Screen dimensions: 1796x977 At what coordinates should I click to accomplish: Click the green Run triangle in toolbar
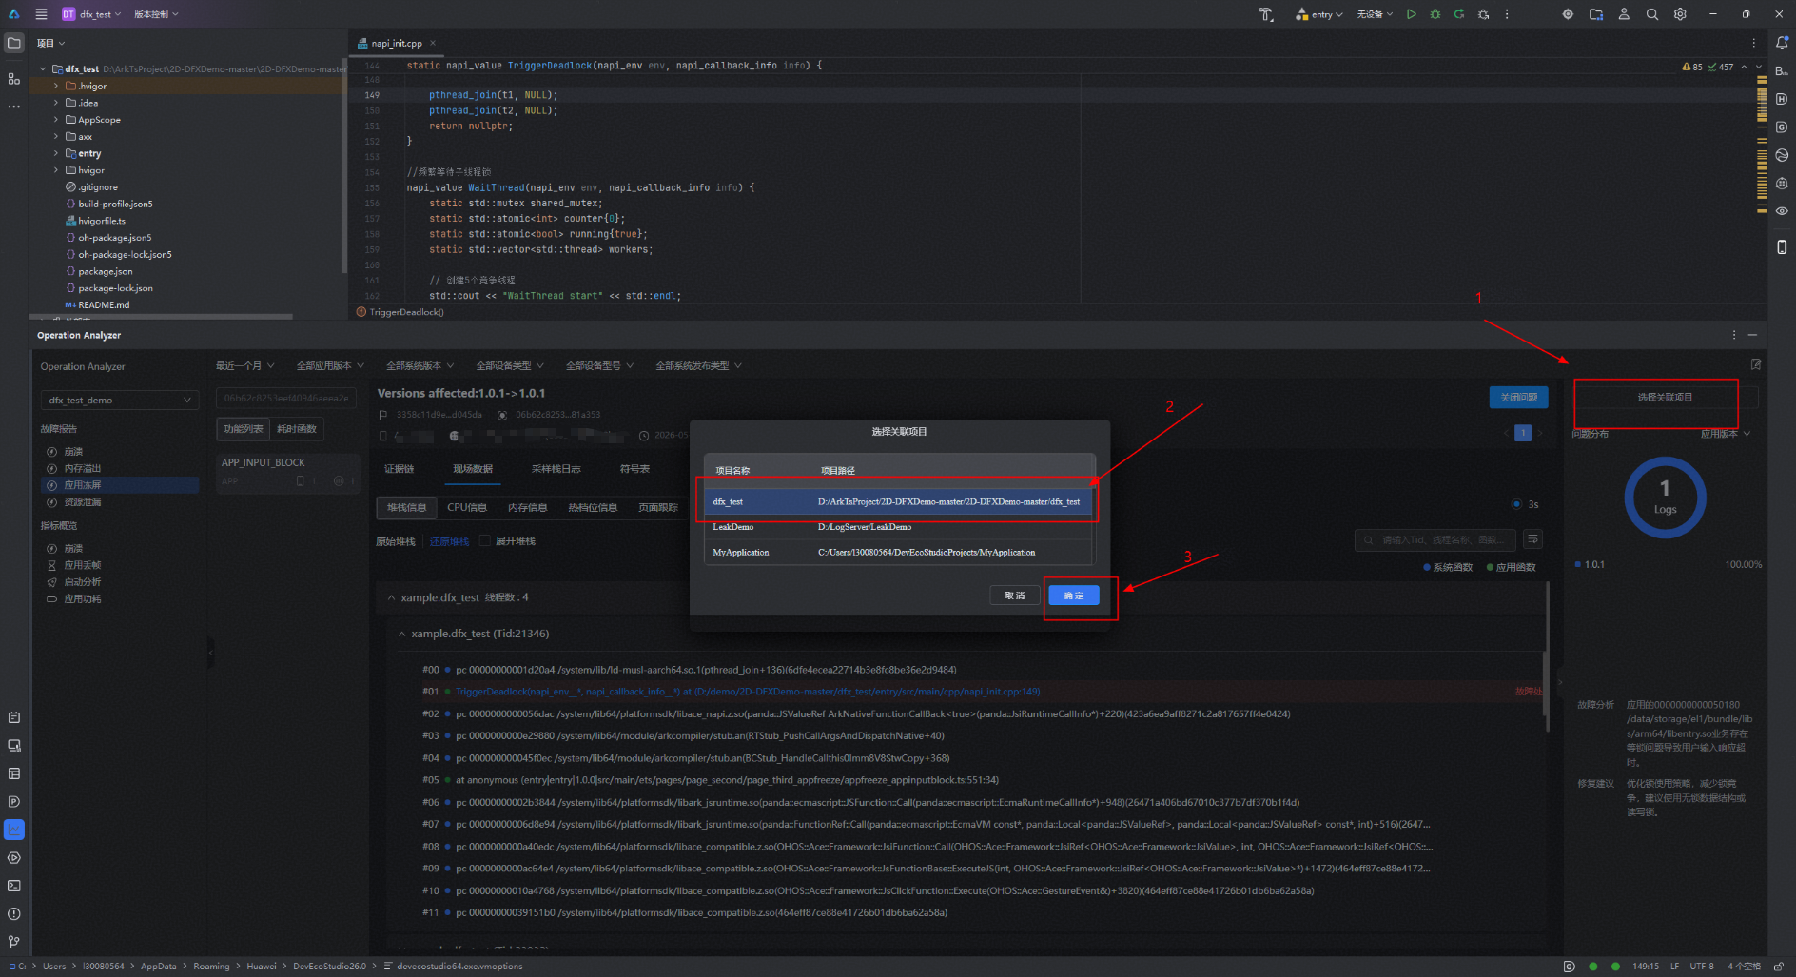click(1411, 14)
